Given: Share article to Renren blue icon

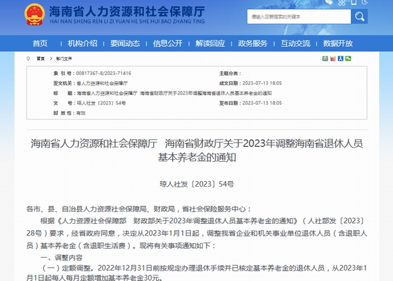Looking at the screenshot, I should click(341, 59).
